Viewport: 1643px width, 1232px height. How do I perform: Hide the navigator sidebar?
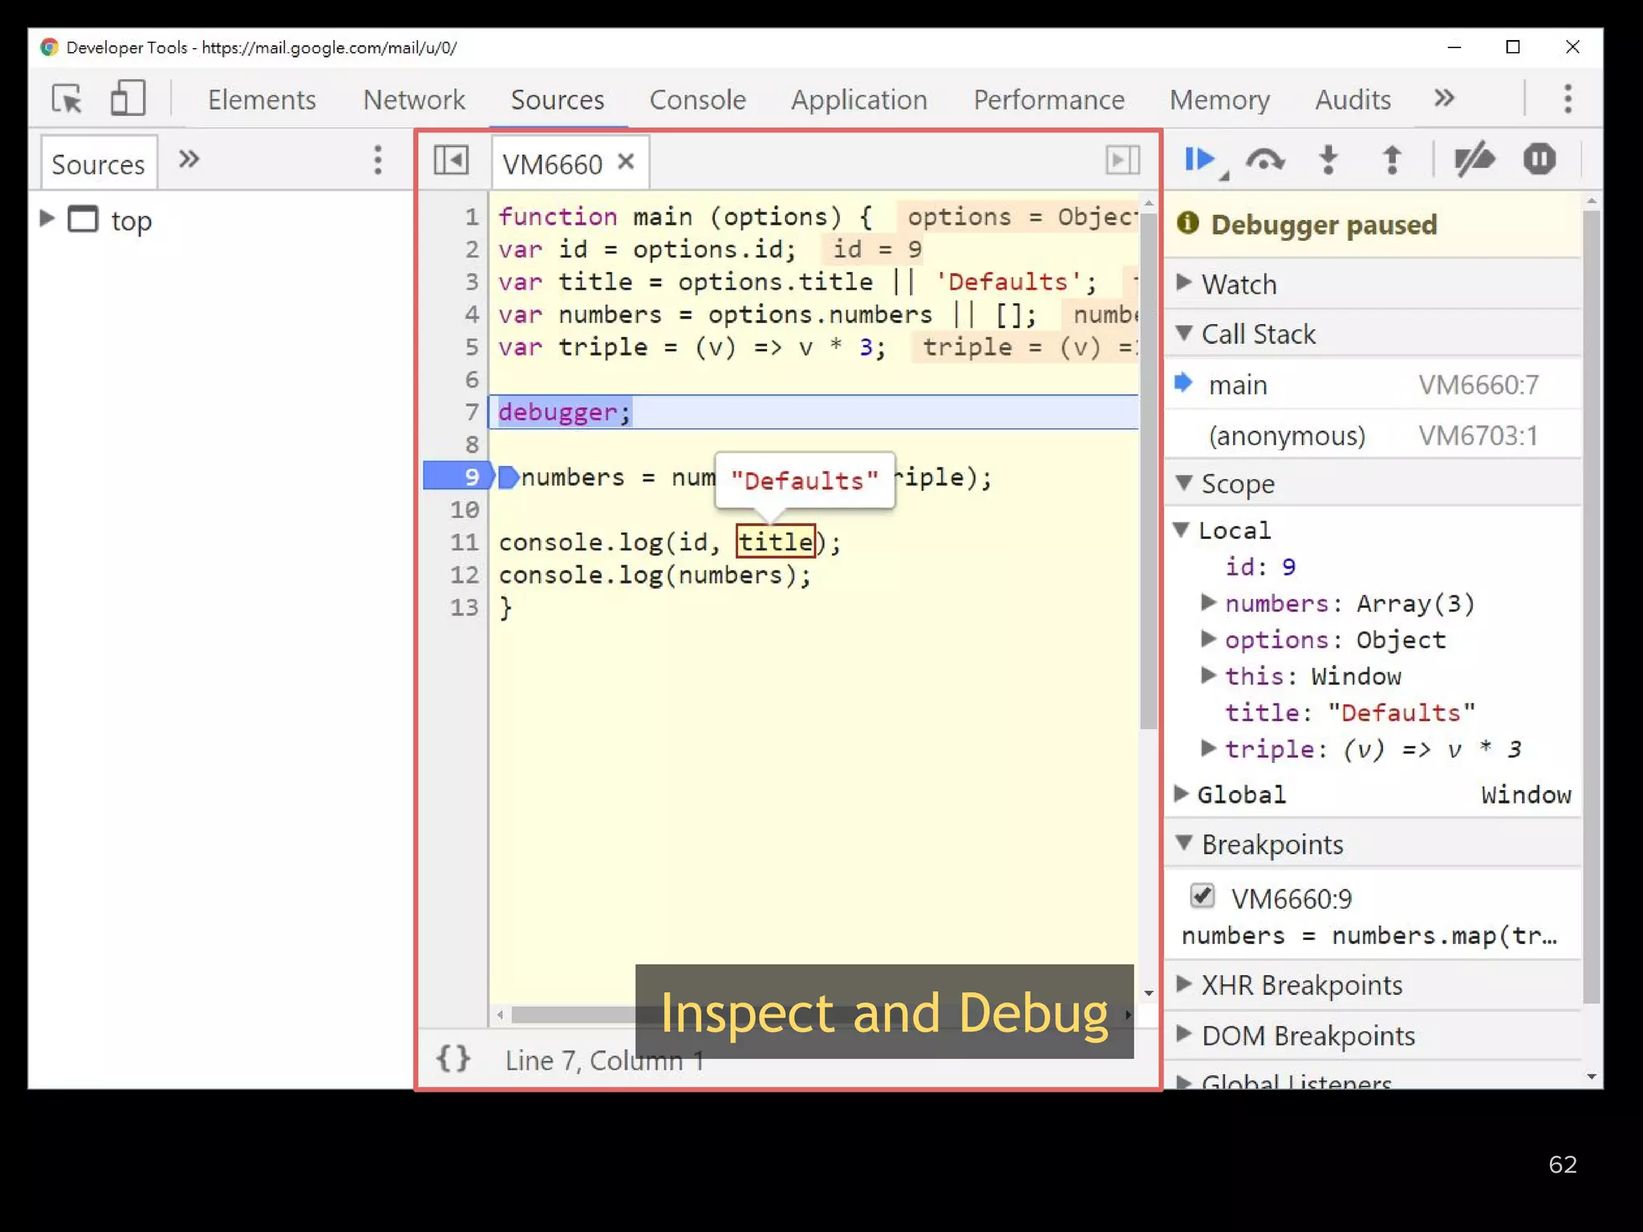(451, 160)
